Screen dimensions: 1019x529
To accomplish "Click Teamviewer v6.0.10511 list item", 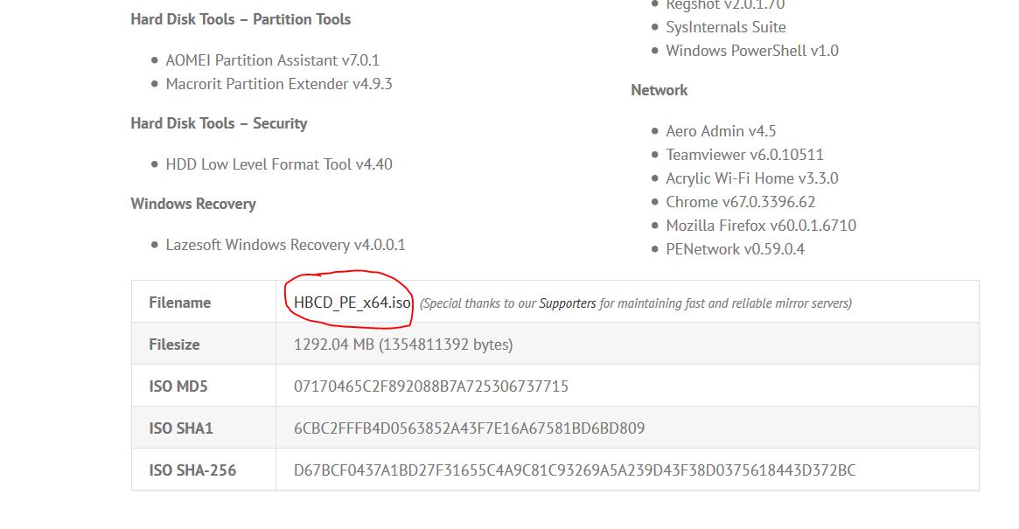I will pos(744,155).
